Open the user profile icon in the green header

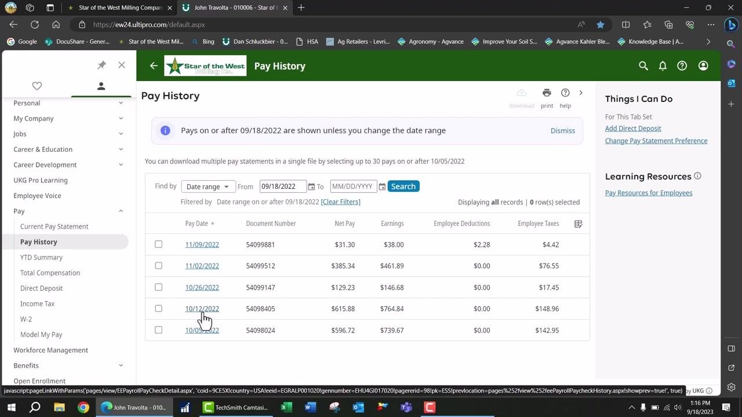[x=703, y=66]
